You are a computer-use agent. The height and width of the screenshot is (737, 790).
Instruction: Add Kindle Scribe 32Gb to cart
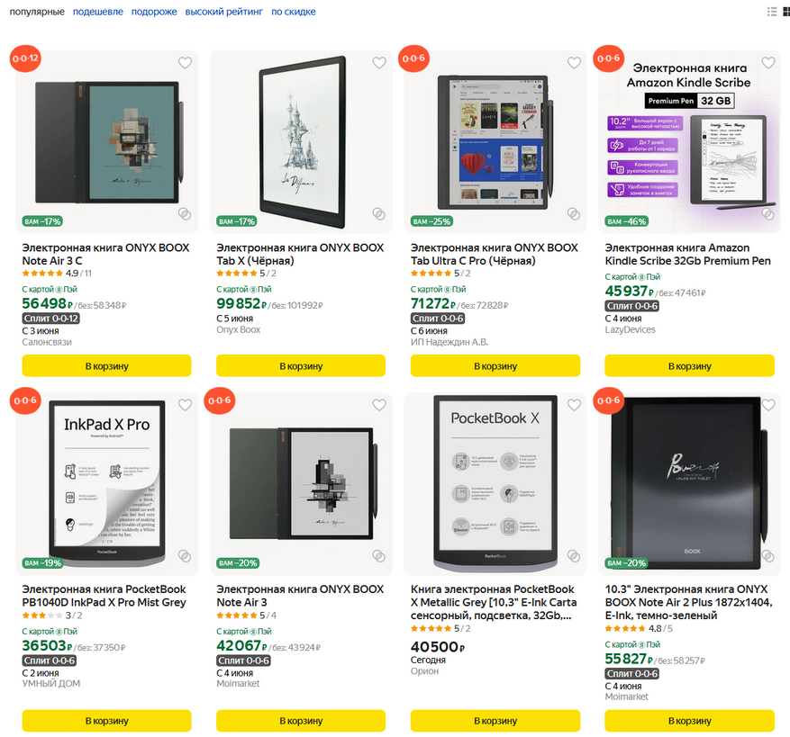click(689, 366)
